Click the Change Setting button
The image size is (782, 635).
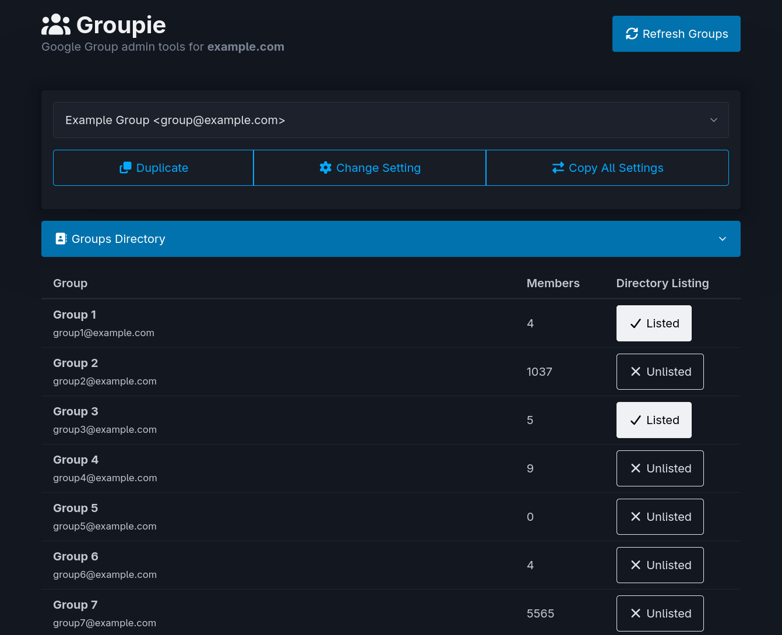click(x=370, y=168)
